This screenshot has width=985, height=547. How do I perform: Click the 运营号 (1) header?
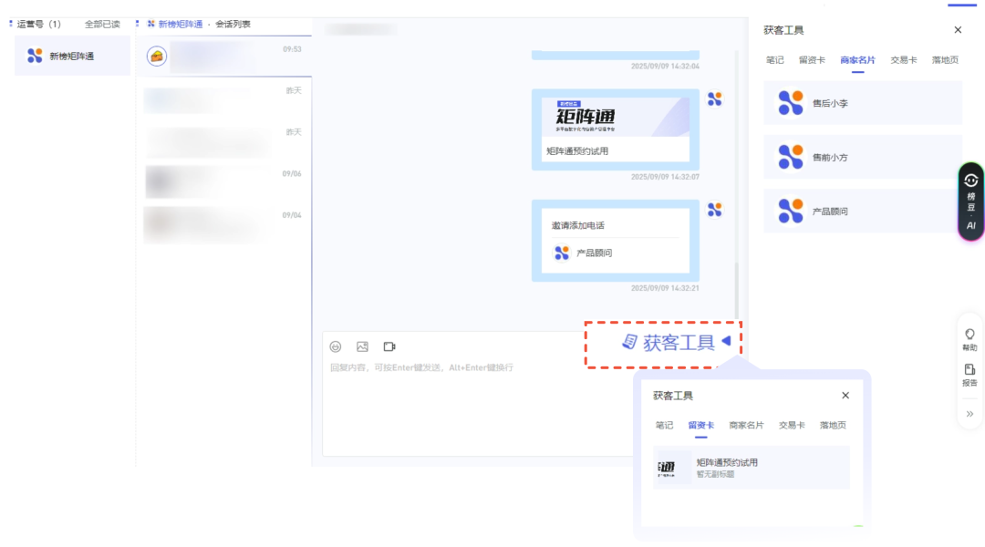point(38,24)
